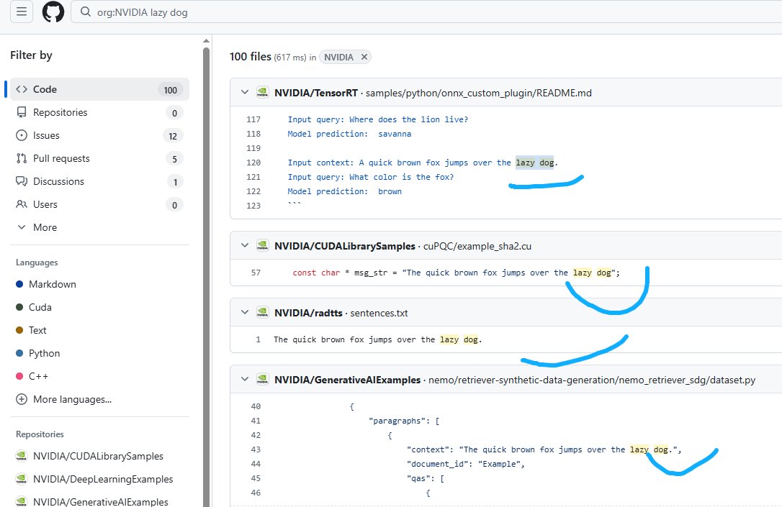Click the sidebar vertical scrollbar thumb
The height and width of the screenshot is (507, 782).
tap(206, 276)
